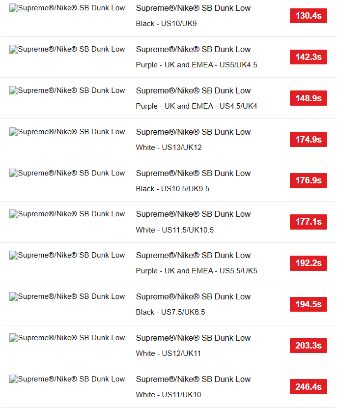Select thumbnail in Purple US4.5/UK4 row

coord(67,90)
